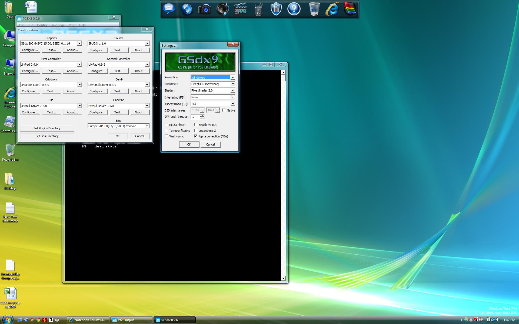
Task: Open the Recycle Bin desktop icon
Action: tap(10, 153)
